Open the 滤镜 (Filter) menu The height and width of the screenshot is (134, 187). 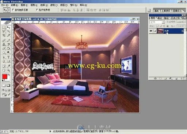pyautogui.click(x=54, y=5)
